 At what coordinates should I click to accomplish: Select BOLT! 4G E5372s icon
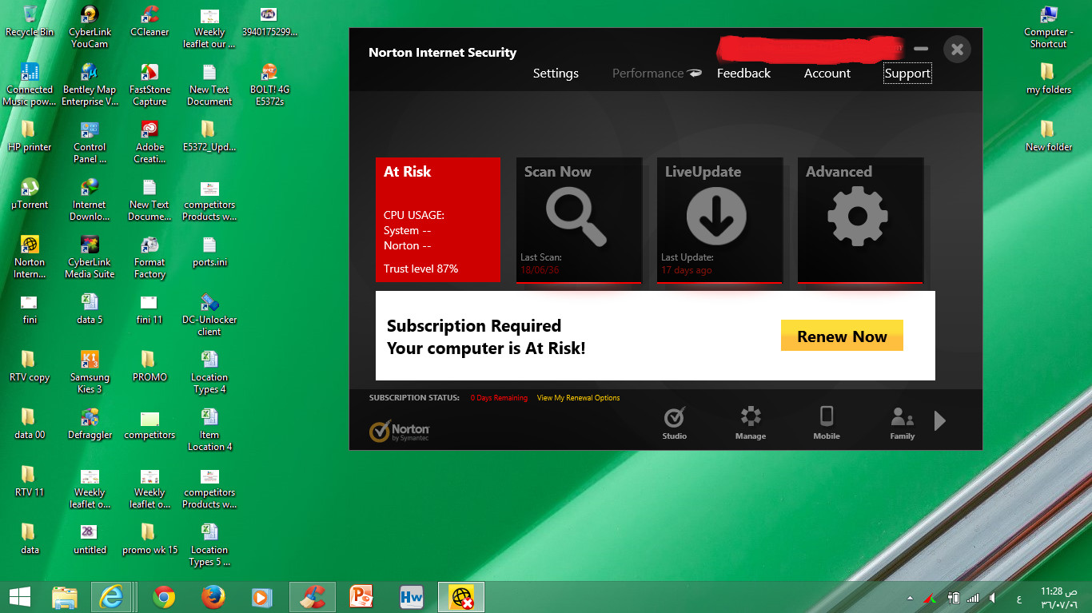tap(269, 84)
